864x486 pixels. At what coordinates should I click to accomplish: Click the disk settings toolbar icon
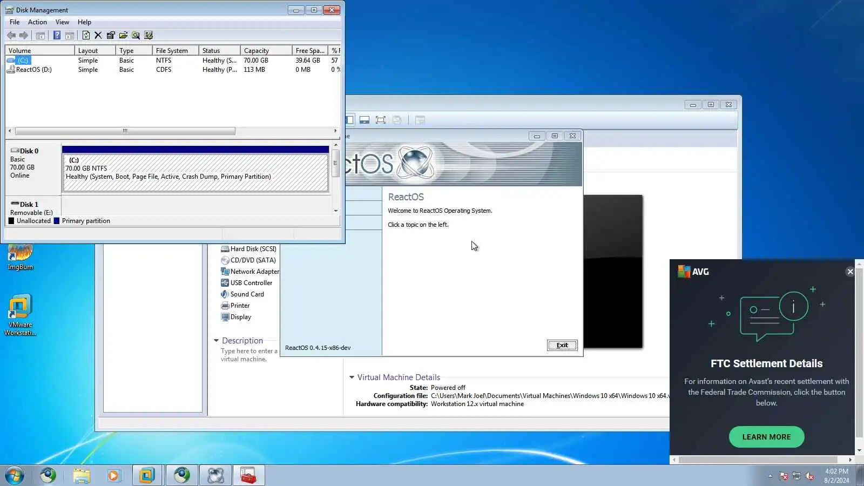pyautogui.click(x=148, y=36)
